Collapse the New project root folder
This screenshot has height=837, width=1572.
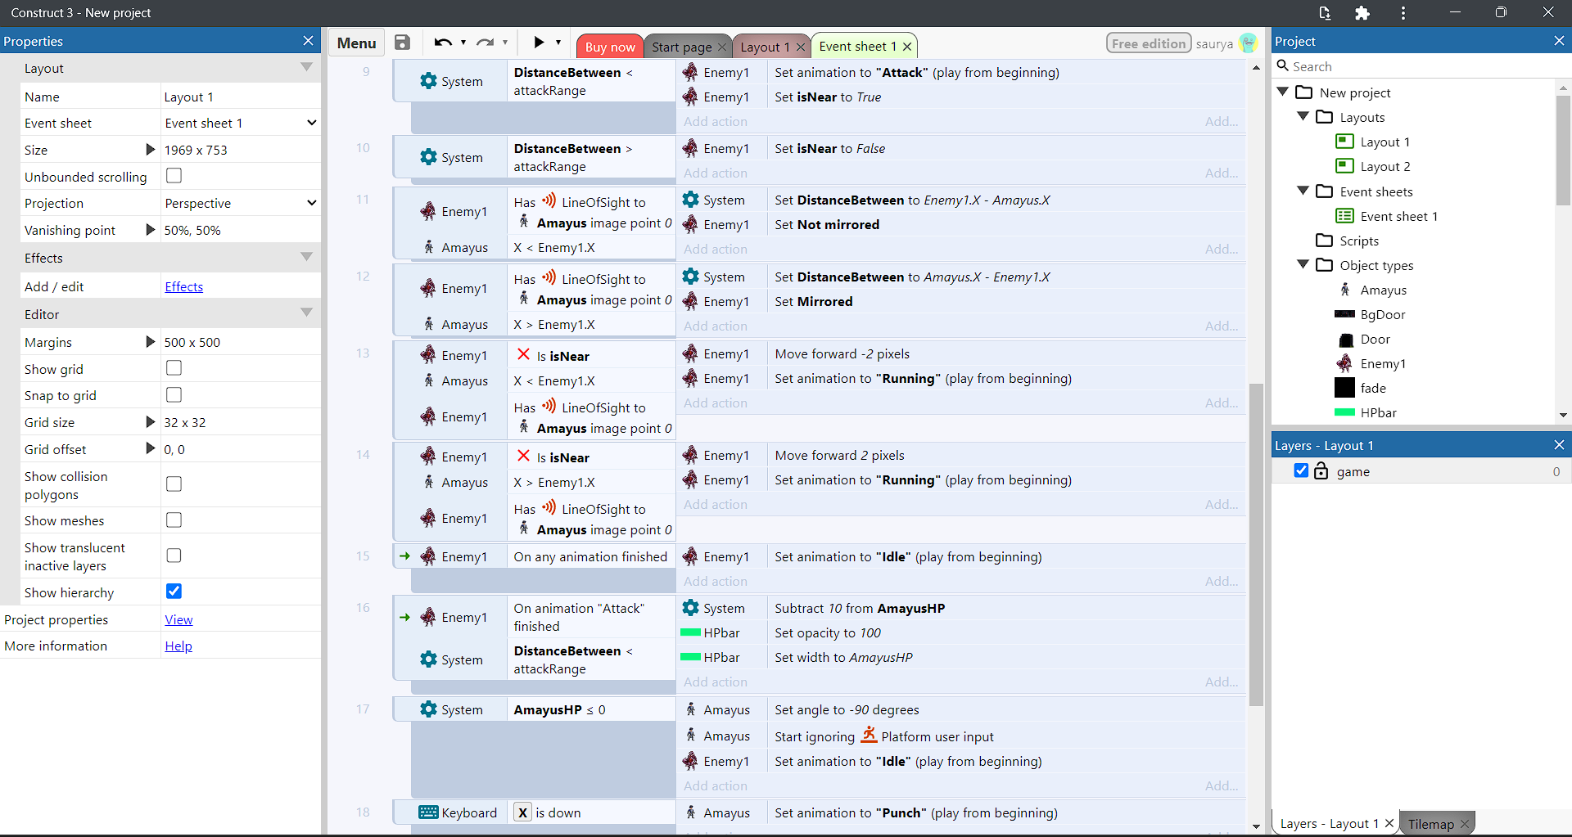(1283, 92)
